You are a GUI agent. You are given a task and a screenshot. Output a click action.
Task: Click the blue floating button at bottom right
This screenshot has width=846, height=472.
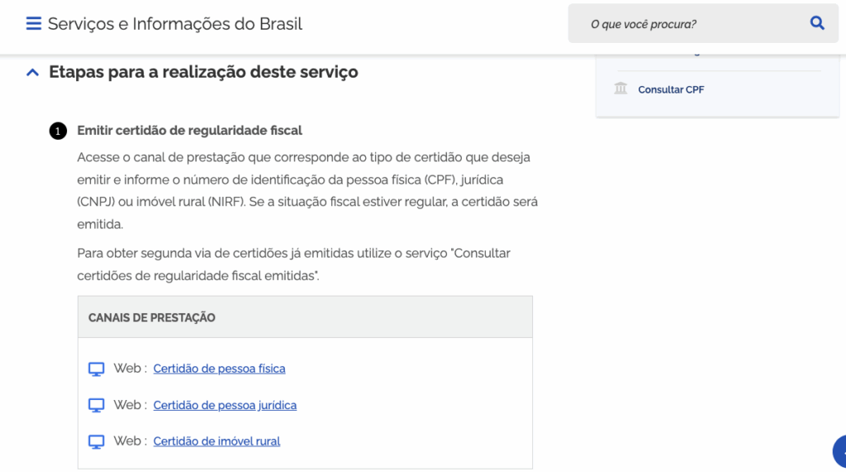click(x=839, y=451)
